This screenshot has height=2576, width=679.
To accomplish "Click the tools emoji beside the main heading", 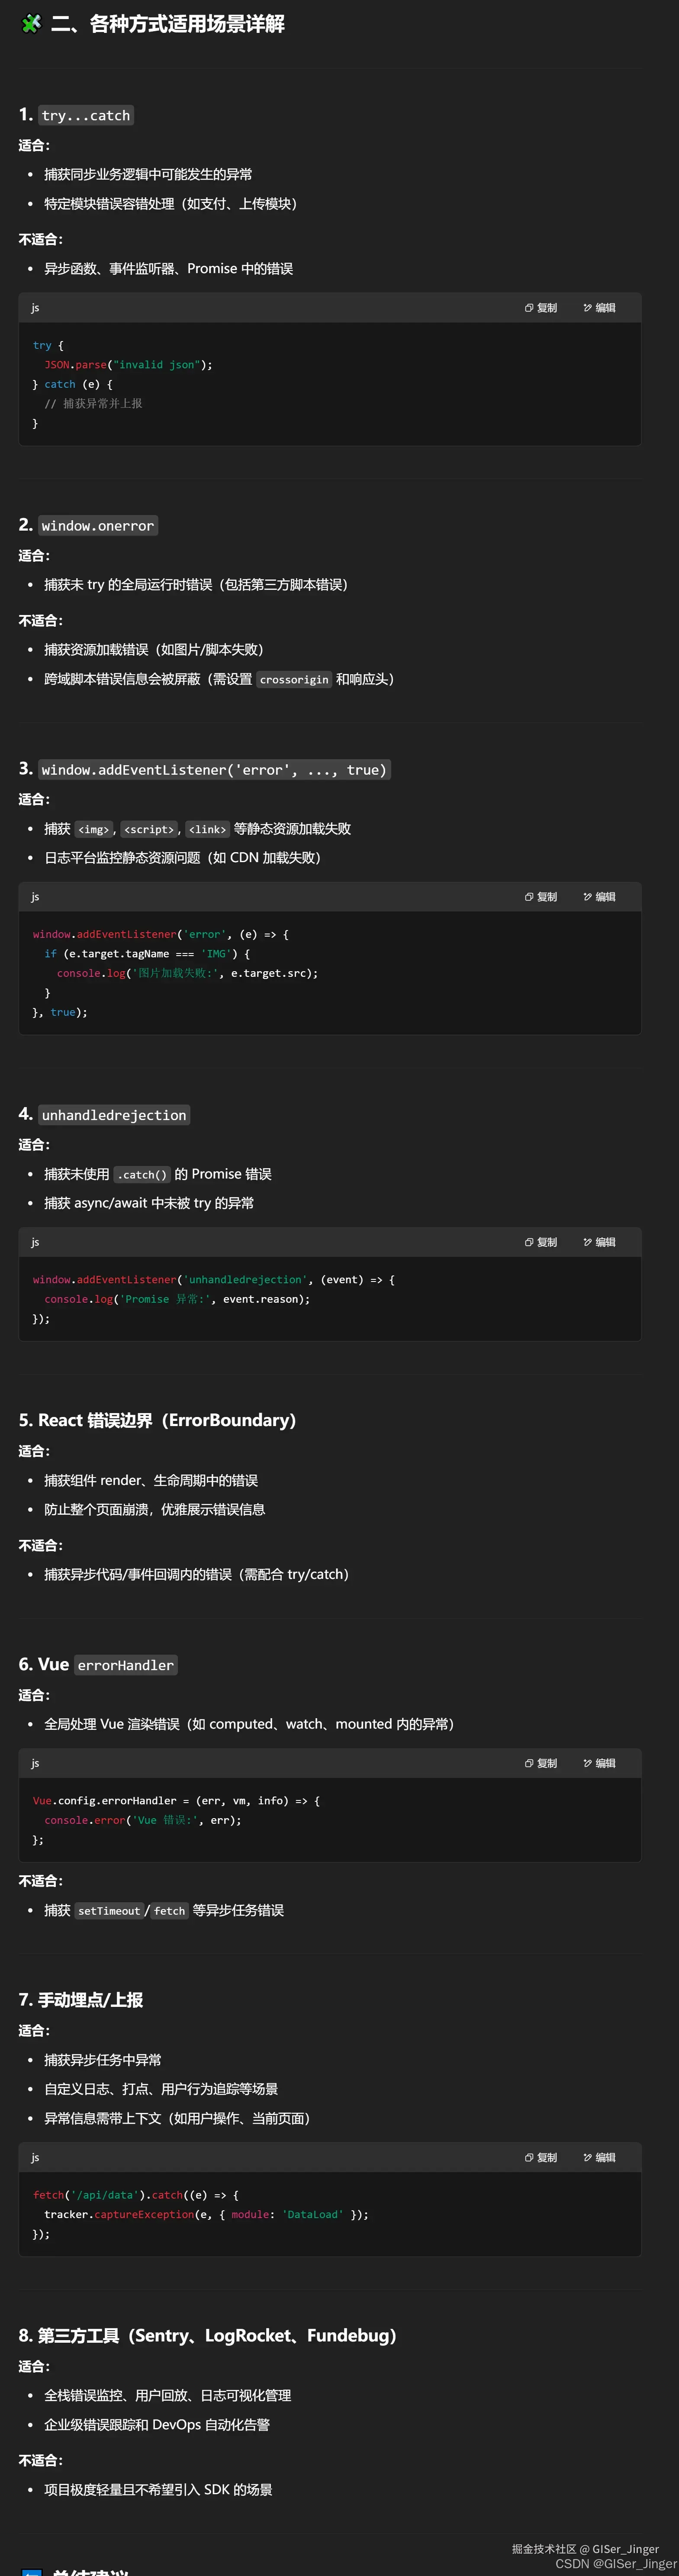I will (31, 24).
